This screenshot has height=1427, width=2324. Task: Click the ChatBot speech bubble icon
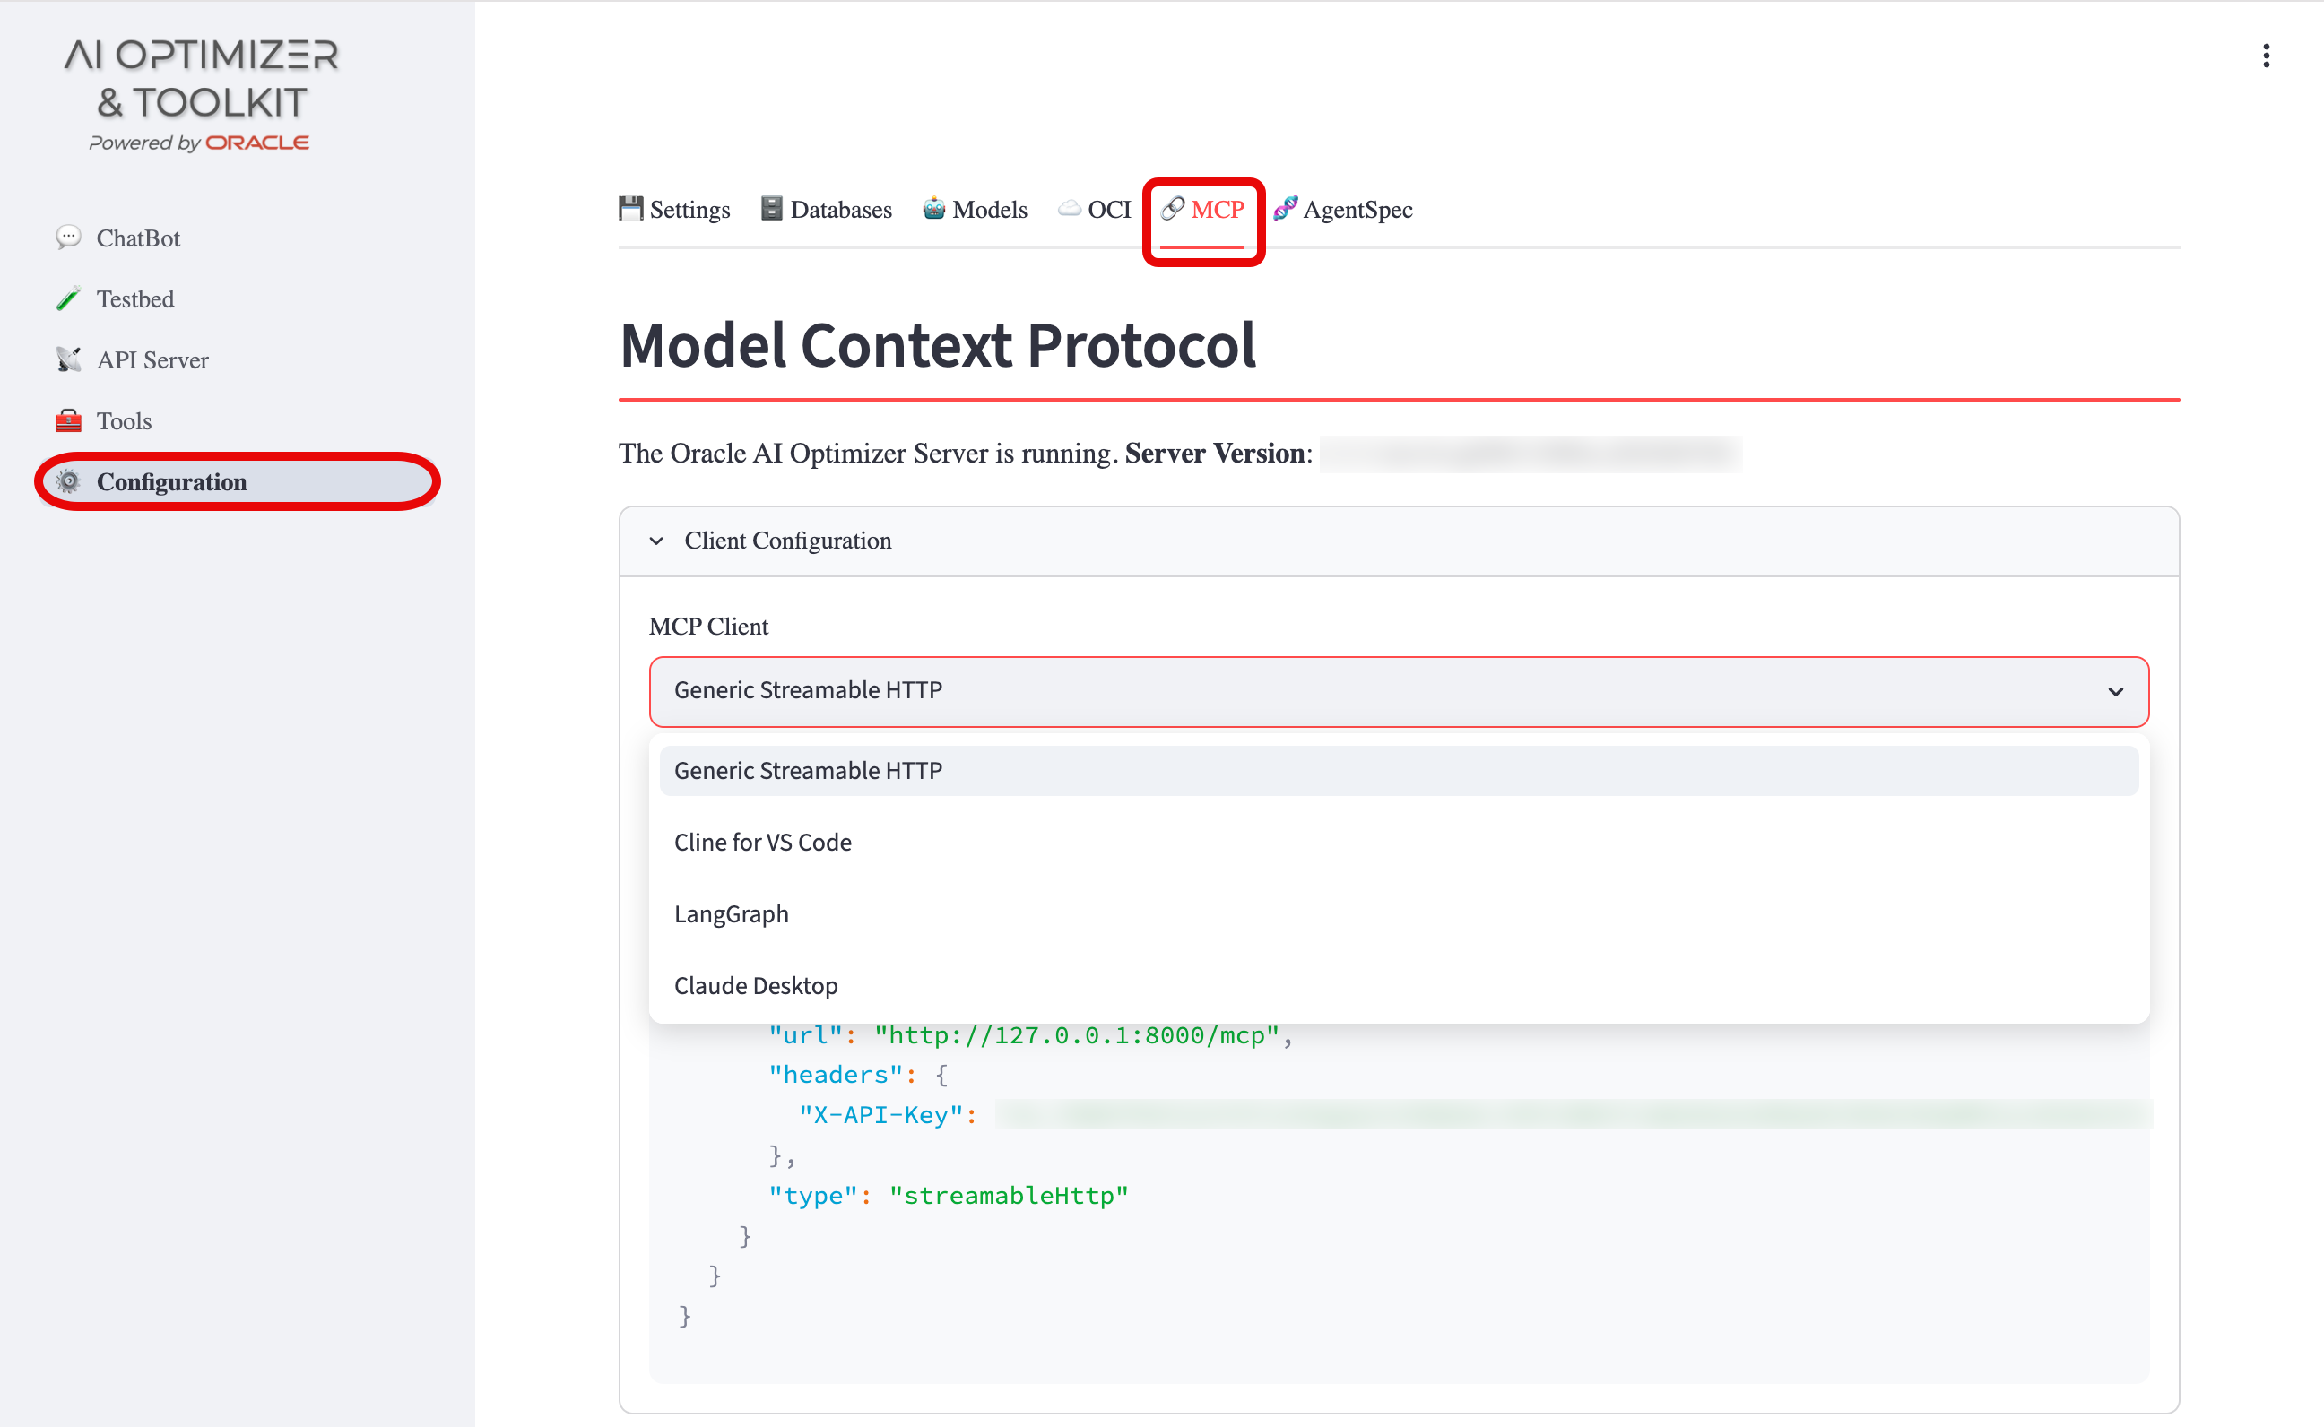(x=68, y=237)
